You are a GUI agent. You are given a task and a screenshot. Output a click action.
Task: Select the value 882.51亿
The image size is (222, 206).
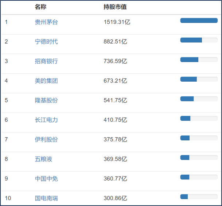point(115,42)
